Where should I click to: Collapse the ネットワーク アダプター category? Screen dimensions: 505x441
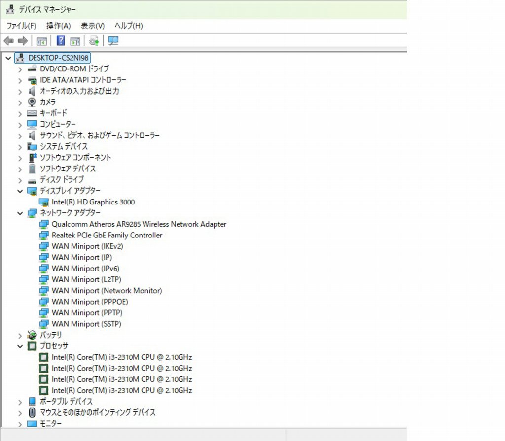[x=20, y=213]
